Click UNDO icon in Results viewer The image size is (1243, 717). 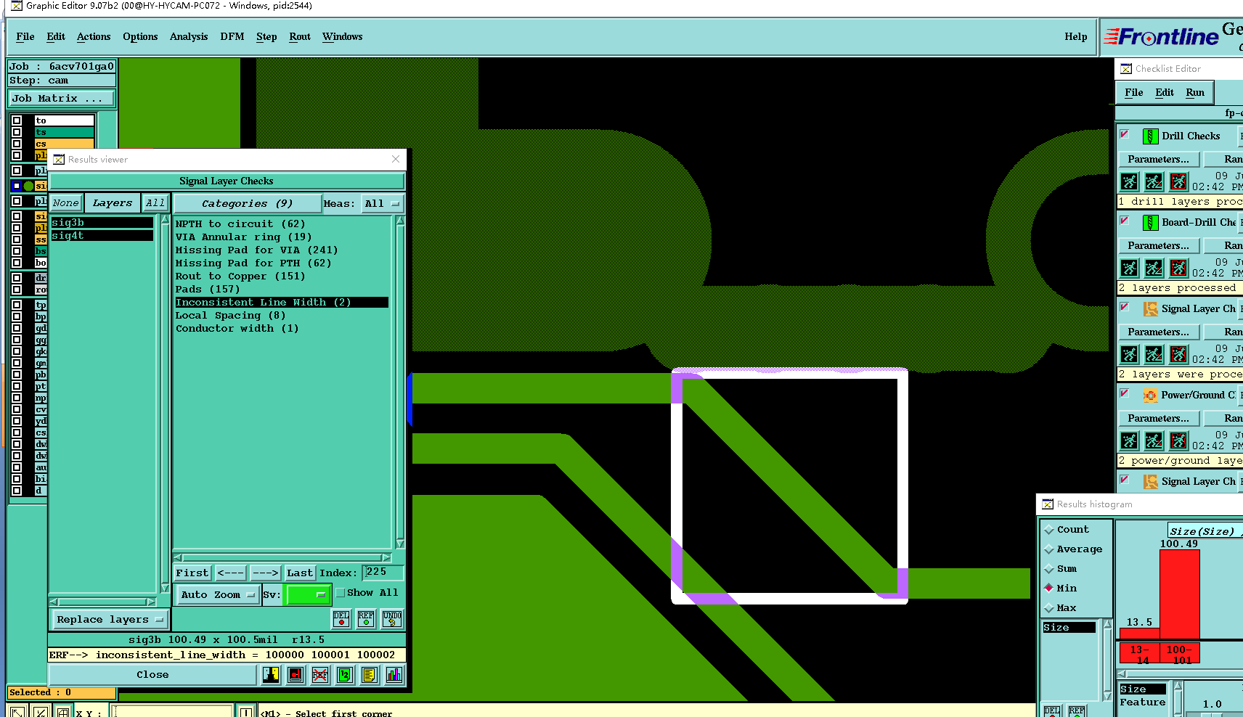click(392, 619)
